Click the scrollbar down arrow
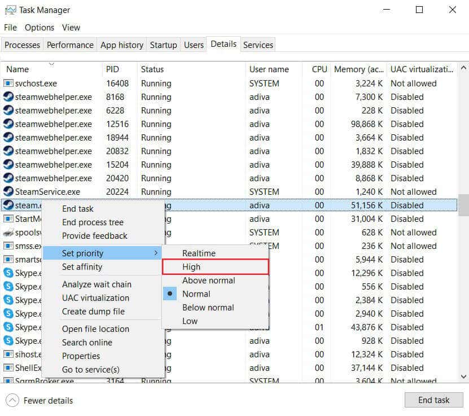This screenshot has height=416, width=469. click(463, 376)
